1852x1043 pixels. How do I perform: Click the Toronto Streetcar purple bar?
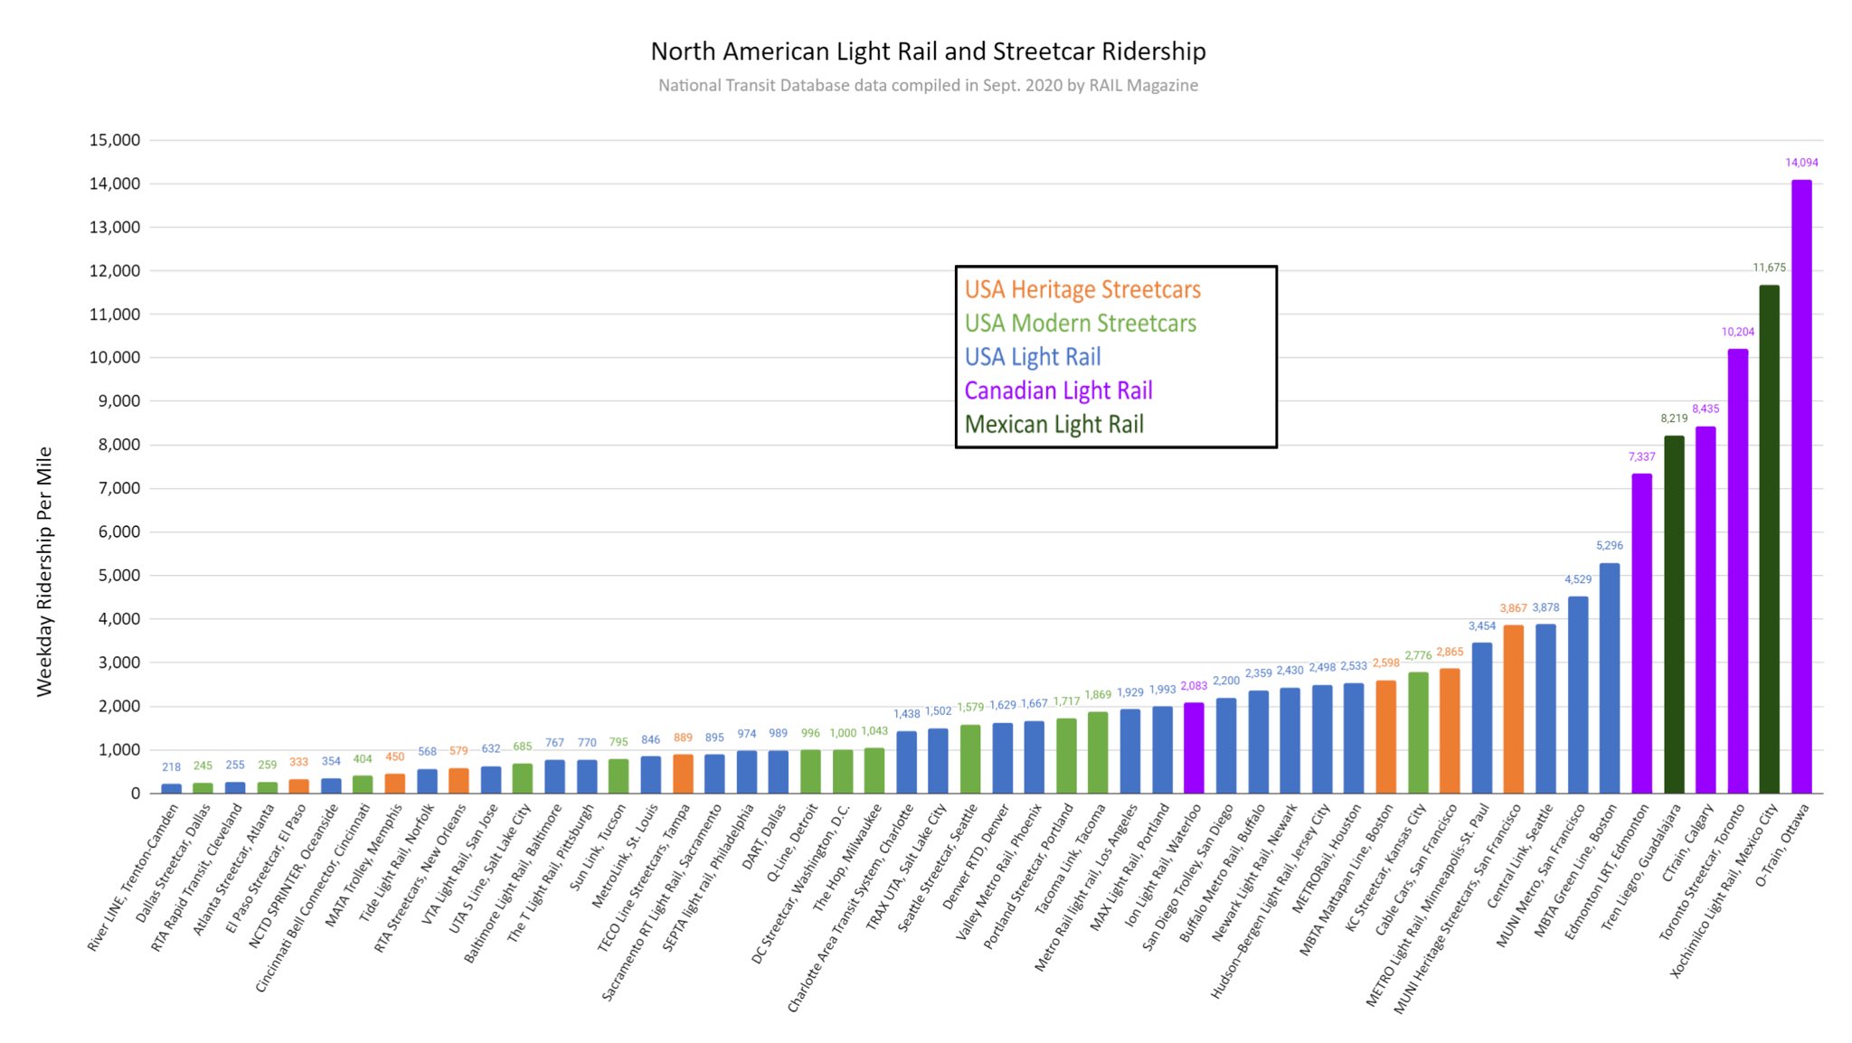coord(1737,571)
